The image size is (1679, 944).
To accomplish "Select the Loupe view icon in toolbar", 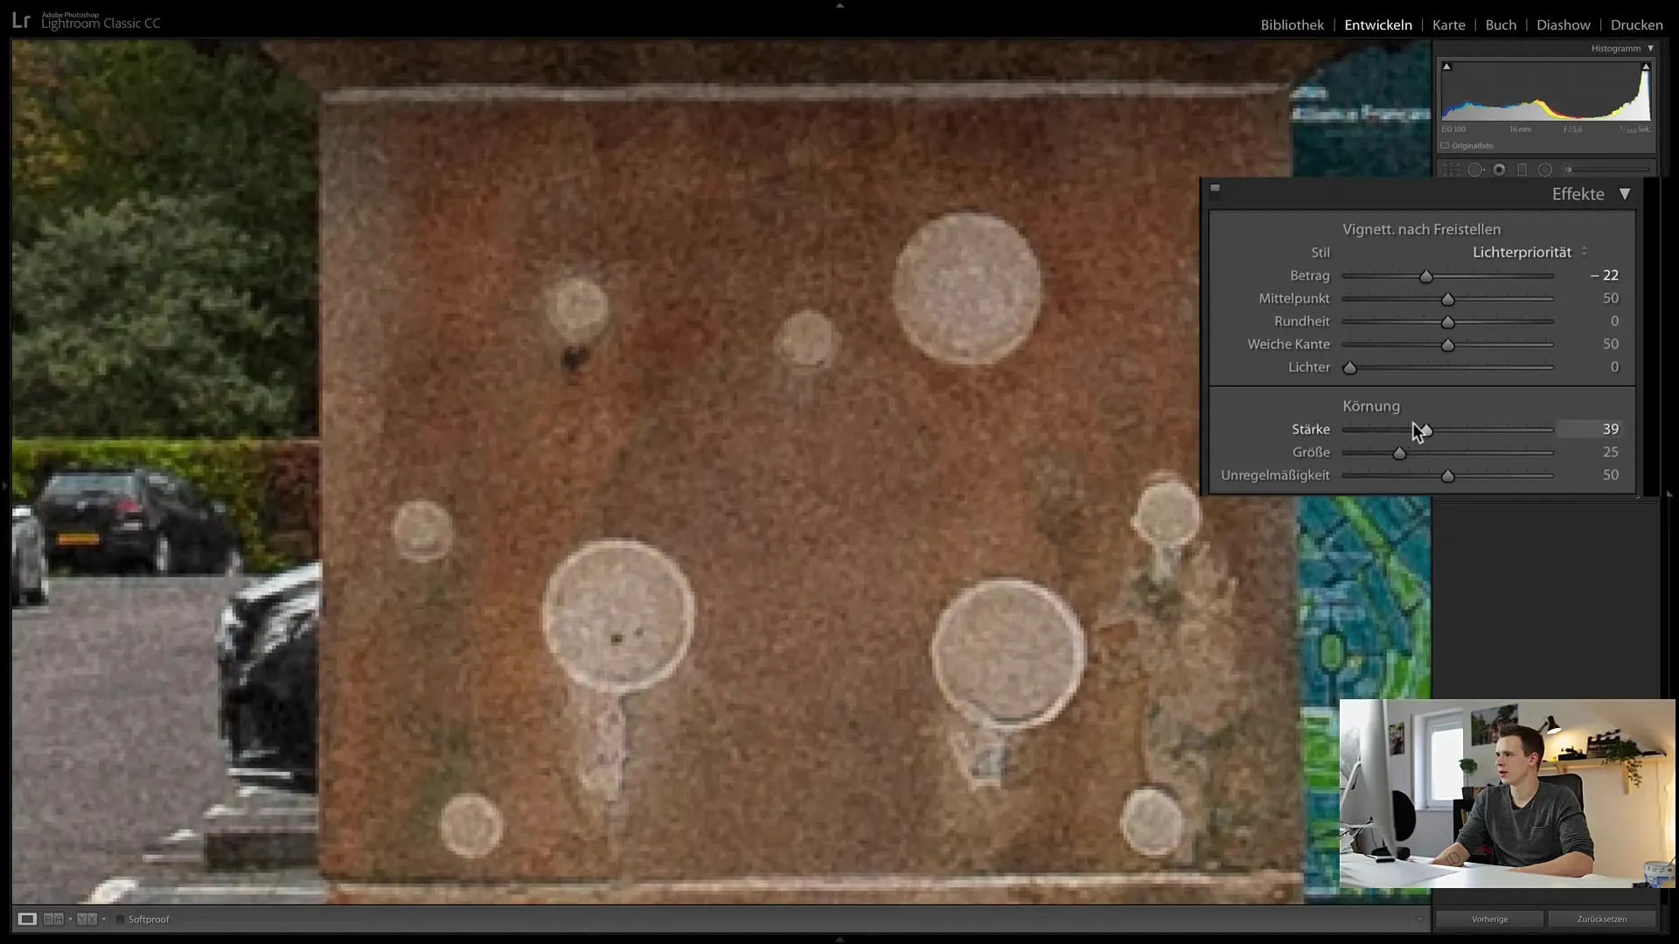I will tap(27, 919).
